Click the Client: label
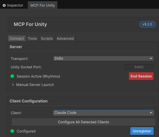159x137 pixels. pos(16,113)
